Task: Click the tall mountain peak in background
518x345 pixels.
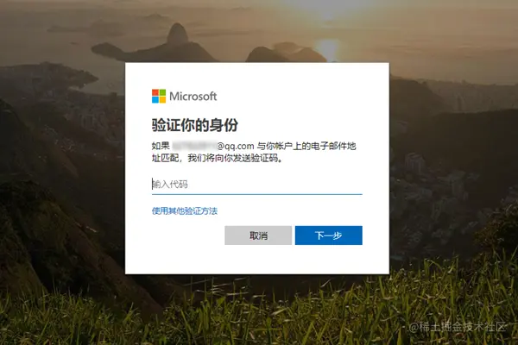Action: 177,33
